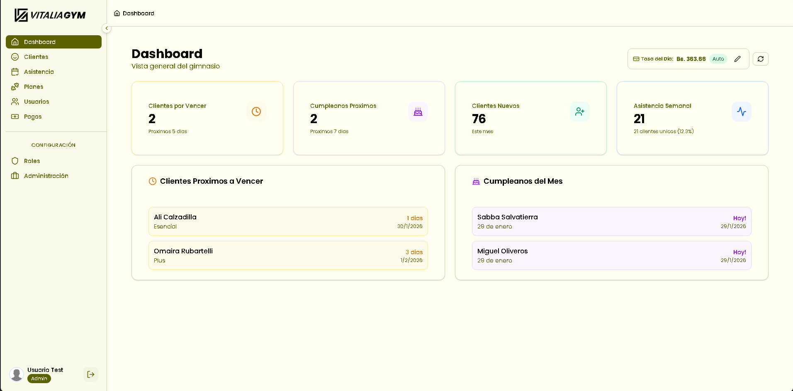Open the Usuarios section
Viewport: 793px width, 391px height.
54,102
